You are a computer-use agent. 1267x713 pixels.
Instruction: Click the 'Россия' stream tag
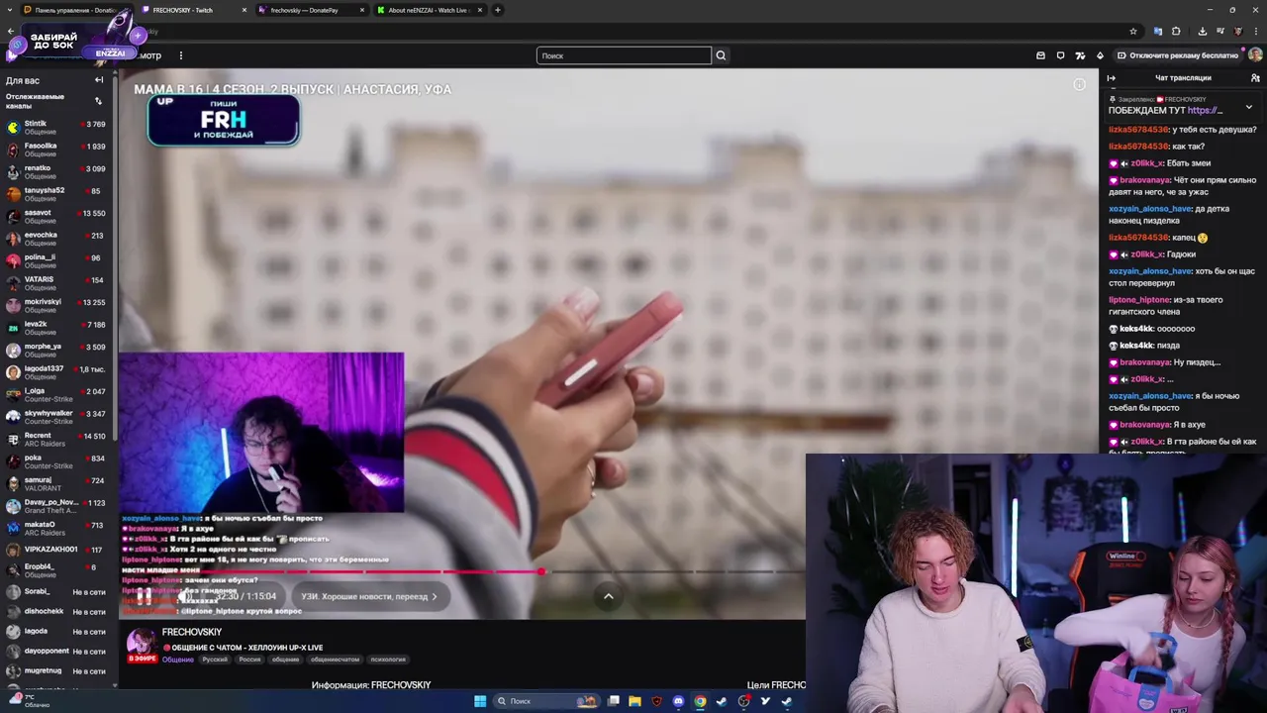pyautogui.click(x=249, y=660)
